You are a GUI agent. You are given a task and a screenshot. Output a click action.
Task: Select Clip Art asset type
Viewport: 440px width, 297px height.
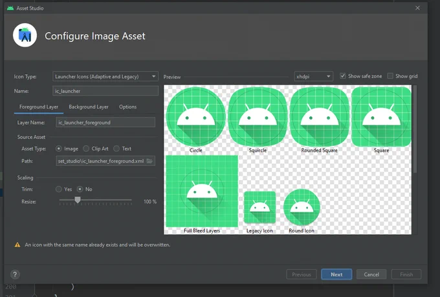[x=86, y=148]
